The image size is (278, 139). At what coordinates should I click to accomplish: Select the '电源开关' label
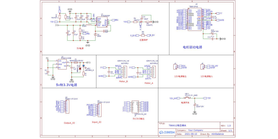coord(185,103)
